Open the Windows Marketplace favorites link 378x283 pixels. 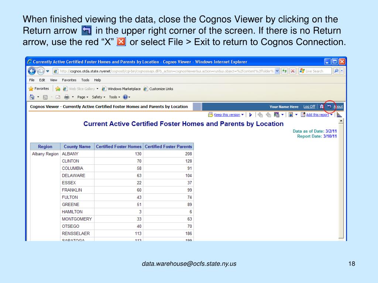(x=121, y=89)
